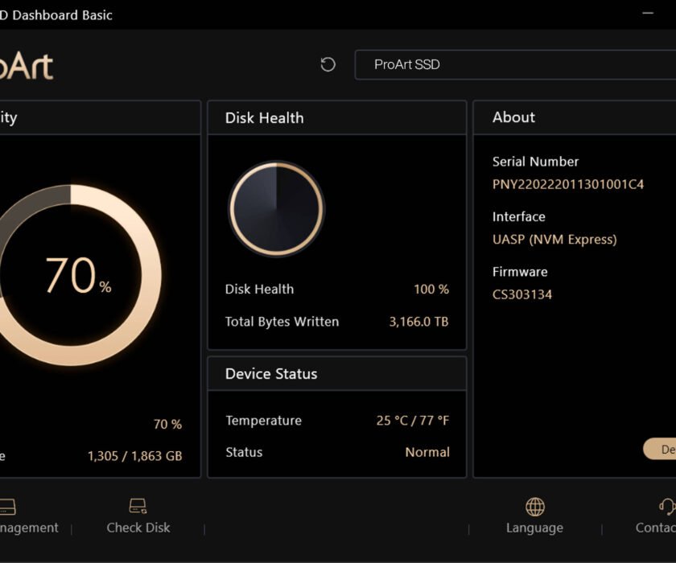Click the UASP (NVM Express) interface value
The width and height of the screenshot is (676, 563).
(x=554, y=240)
